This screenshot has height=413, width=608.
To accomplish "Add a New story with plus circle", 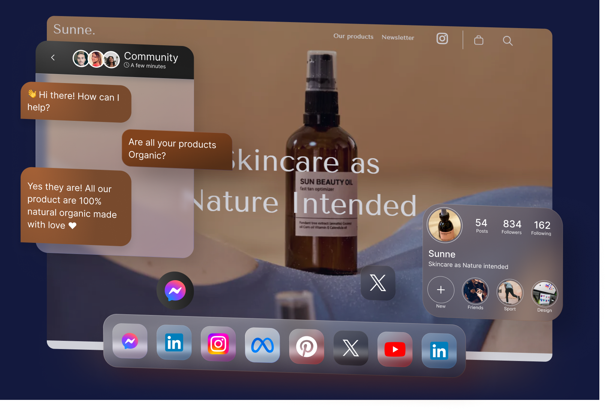I will coord(441,290).
